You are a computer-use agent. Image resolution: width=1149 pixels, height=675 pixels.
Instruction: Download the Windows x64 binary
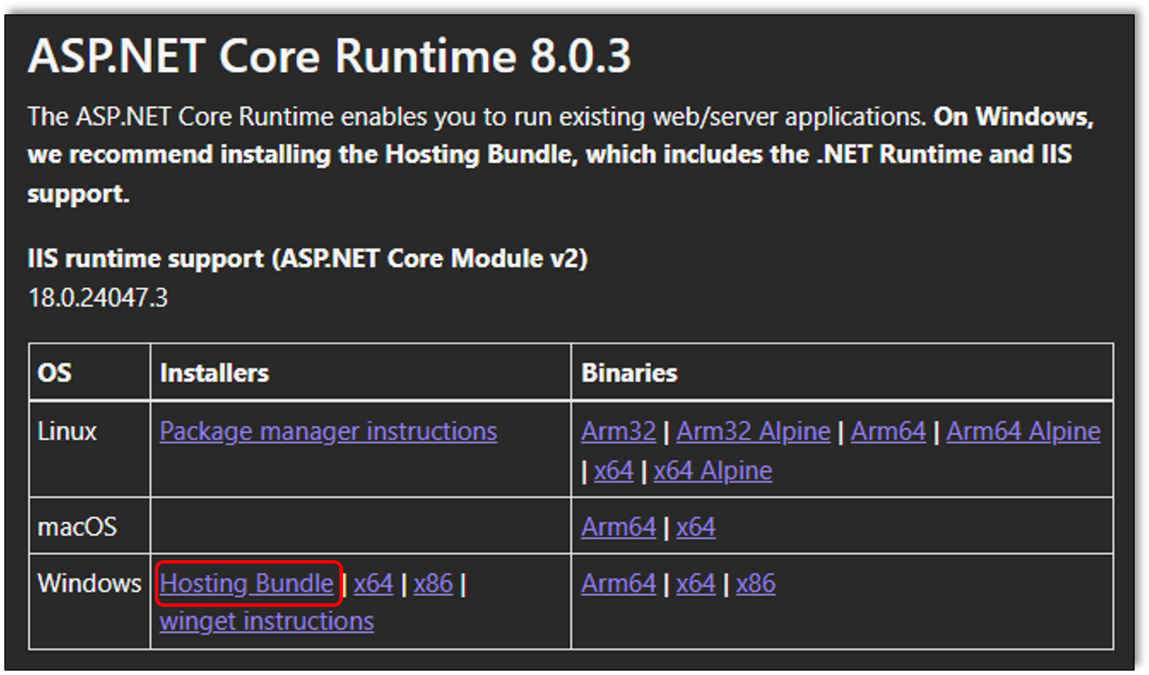696,583
